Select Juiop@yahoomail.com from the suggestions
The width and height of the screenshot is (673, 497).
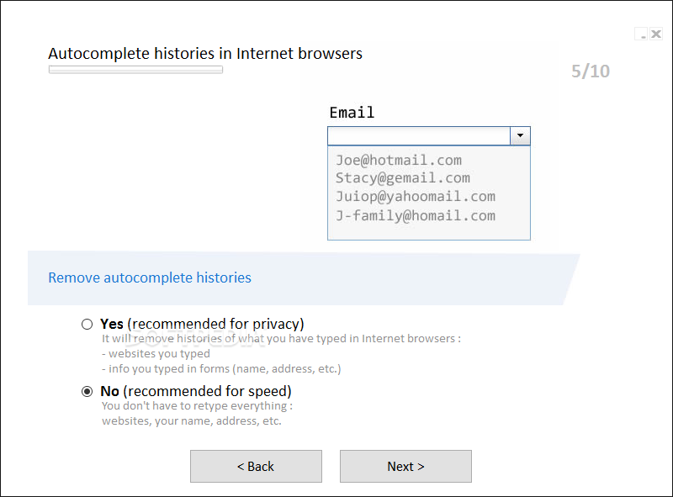coord(415,196)
